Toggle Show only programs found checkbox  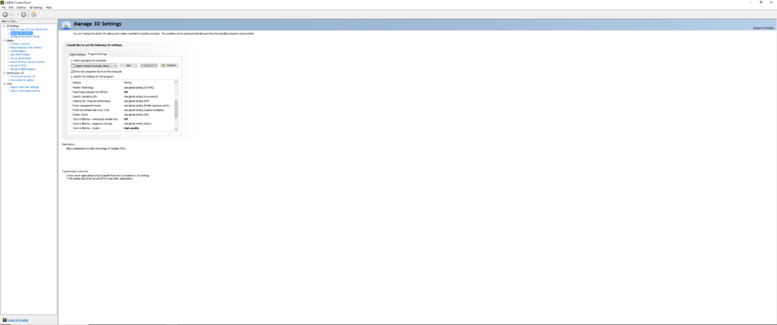click(x=72, y=72)
